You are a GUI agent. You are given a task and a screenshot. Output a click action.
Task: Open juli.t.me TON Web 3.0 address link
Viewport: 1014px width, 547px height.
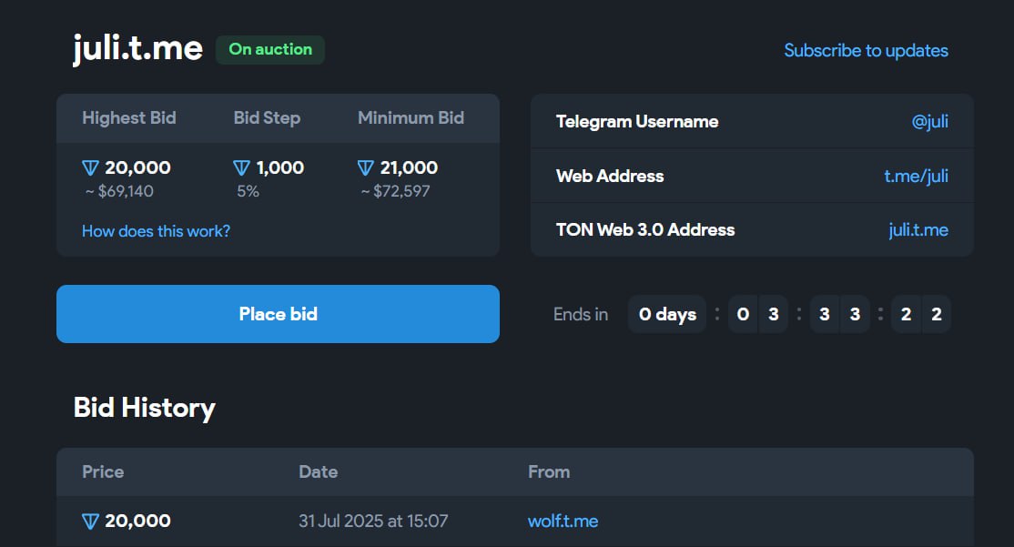pos(918,230)
